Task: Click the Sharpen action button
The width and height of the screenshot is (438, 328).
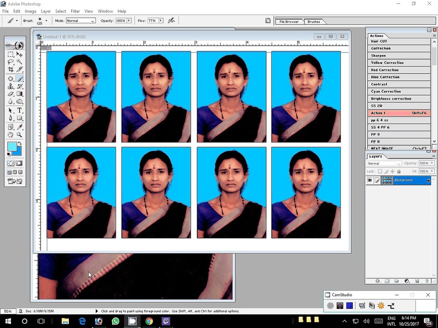Action: (x=399, y=56)
